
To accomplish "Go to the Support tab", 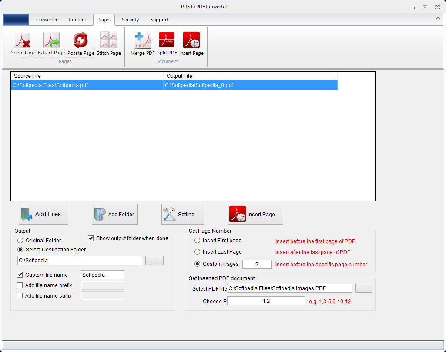I will click(159, 20).
